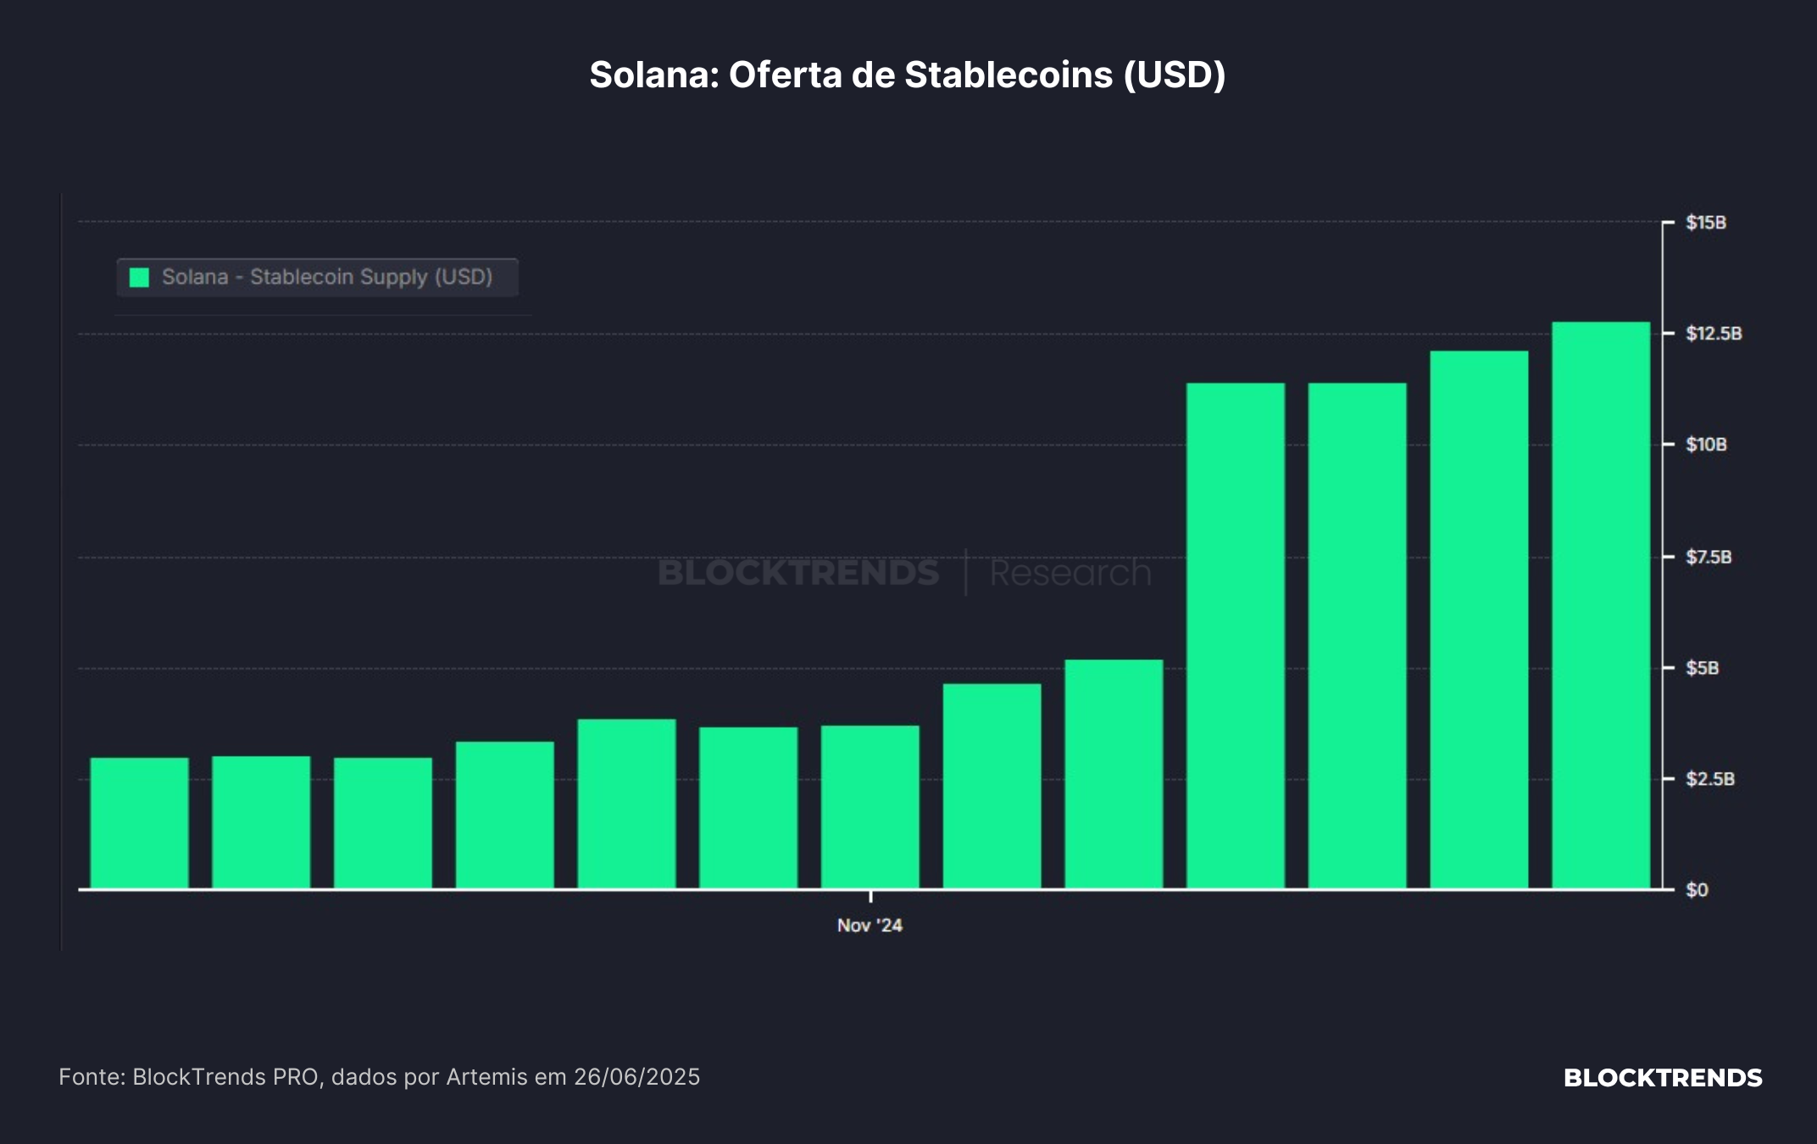This screenshot has width=1817, height=1144.
Task: Click the $15B y-axis label
Action: click(x=1705, y=223)
